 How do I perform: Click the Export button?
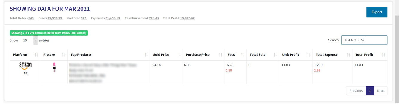(x=377, y=12)
